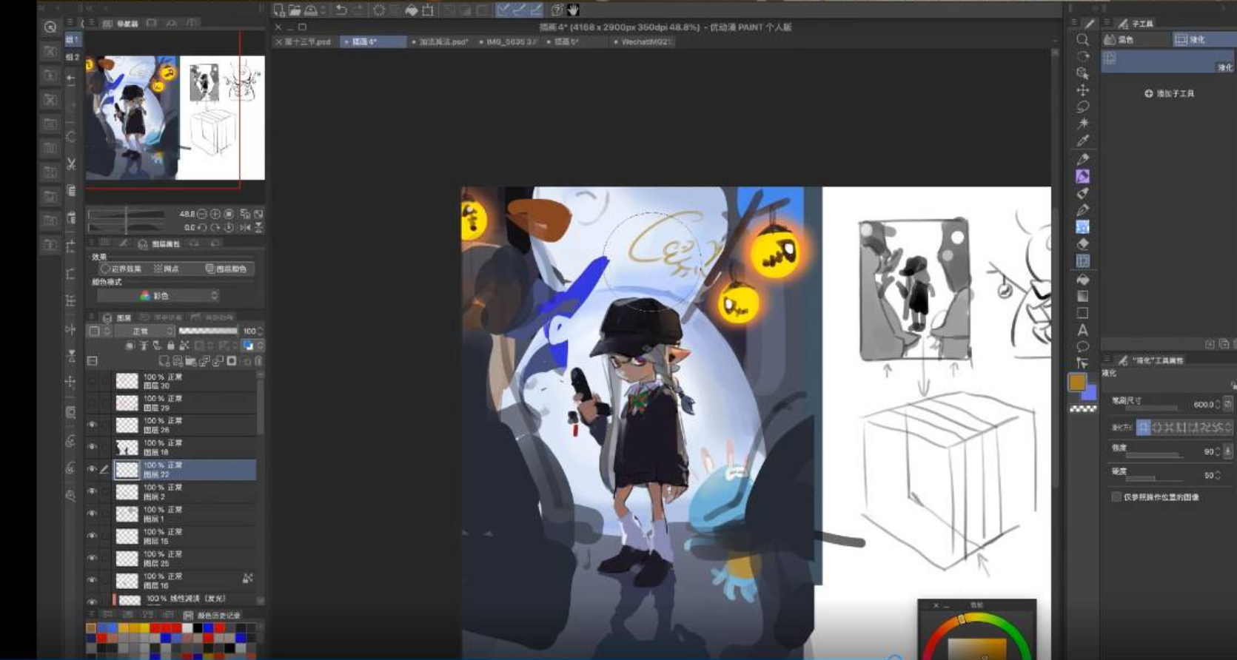Click the layer opacity slider

pyautogui.click(x=208, y=331)
